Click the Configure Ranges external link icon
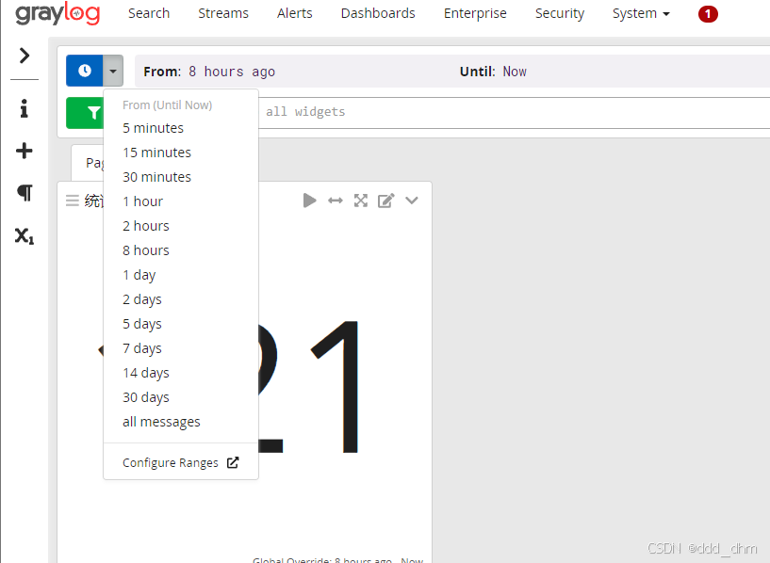This screenshot has width=770, height=563. click(x=233, y=462)
